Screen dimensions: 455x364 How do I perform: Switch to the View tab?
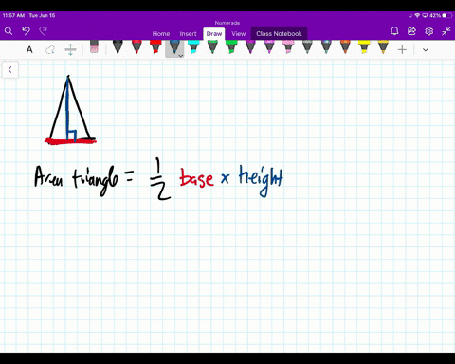pos(238,34)
